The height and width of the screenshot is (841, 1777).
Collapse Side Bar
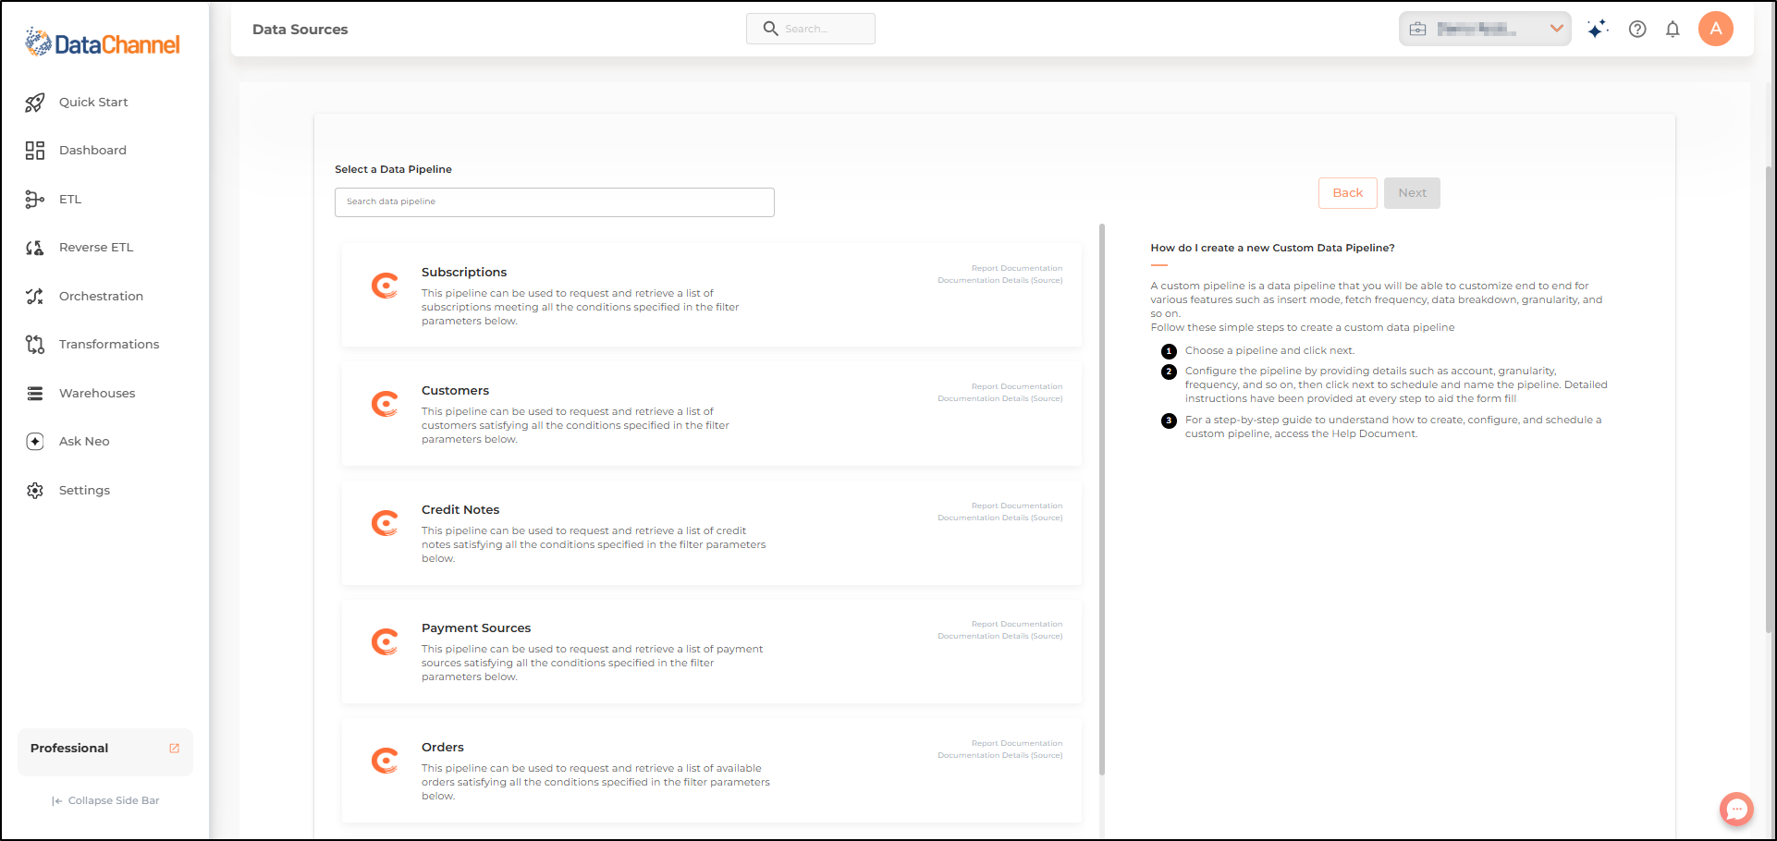pos(105,801)
